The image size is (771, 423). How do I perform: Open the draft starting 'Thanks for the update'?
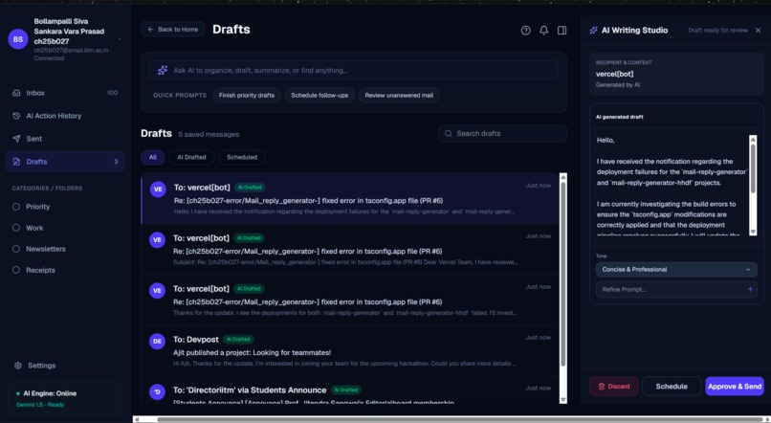coord(350,301)
